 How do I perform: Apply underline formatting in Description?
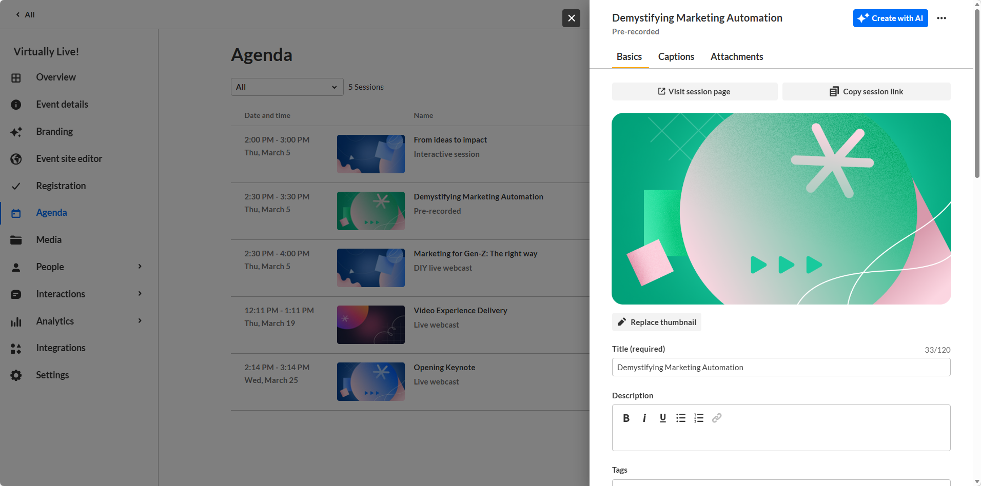click(663, 418)
